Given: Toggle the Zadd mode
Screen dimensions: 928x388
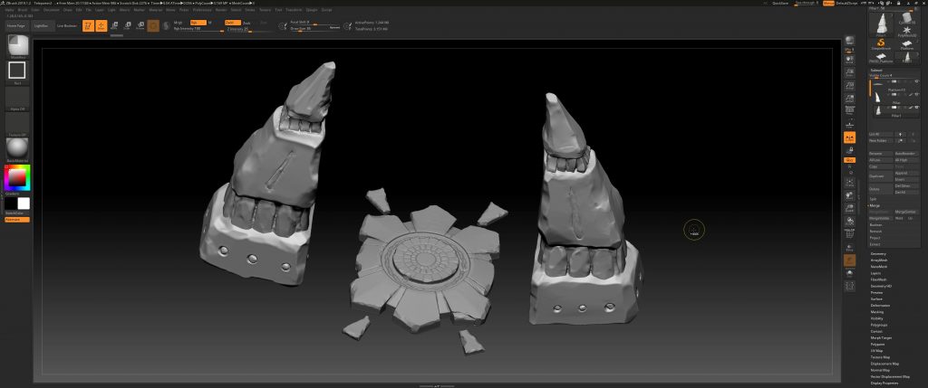Looking at the screenshot, I should (x=233, y=23).
